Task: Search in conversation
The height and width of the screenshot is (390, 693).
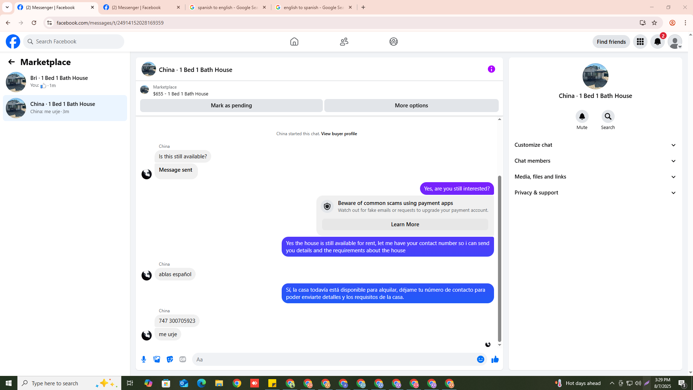Action: tap(608, 117)
